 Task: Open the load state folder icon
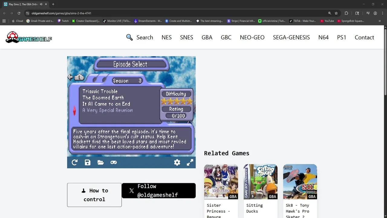click(x=101, y=163)
